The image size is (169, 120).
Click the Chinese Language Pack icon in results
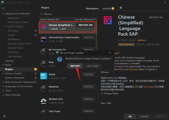click(44, 27)
